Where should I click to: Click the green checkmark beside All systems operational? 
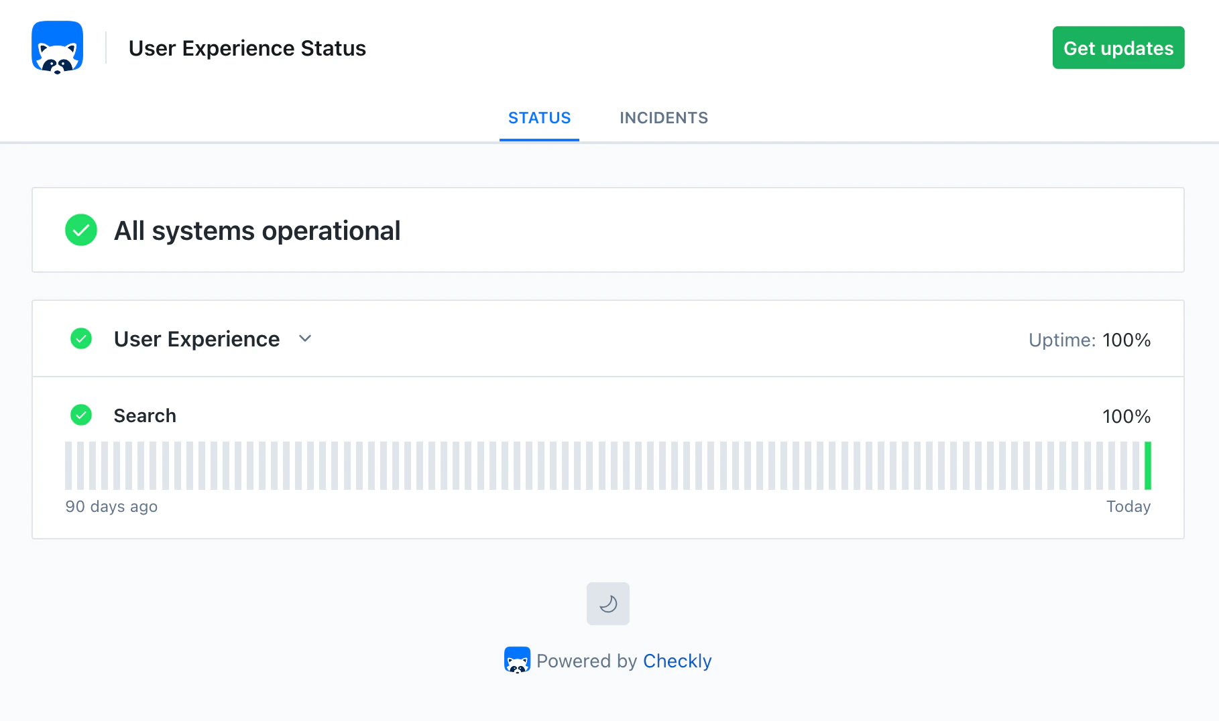pos(80,230)
